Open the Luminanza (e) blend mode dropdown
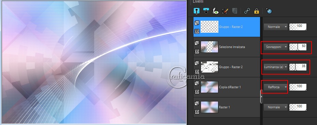317x125 pixels. [276, 67]
